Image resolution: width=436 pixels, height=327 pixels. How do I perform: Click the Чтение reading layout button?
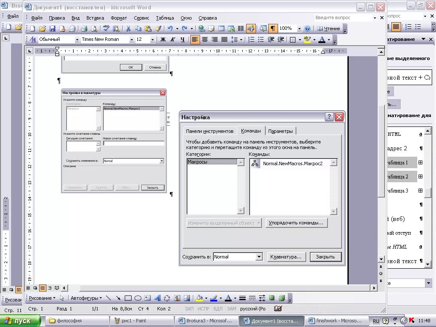[329, 29]
